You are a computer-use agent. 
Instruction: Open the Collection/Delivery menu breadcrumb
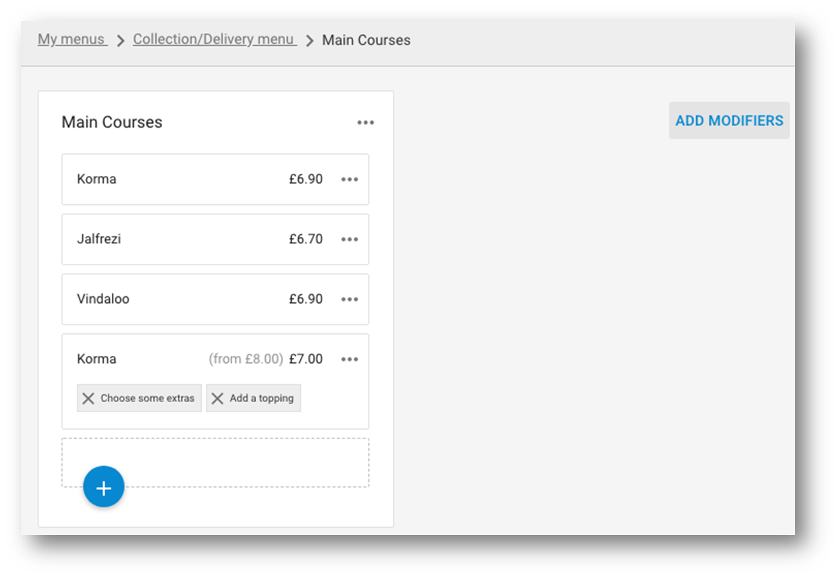click(x=214, y=39)
